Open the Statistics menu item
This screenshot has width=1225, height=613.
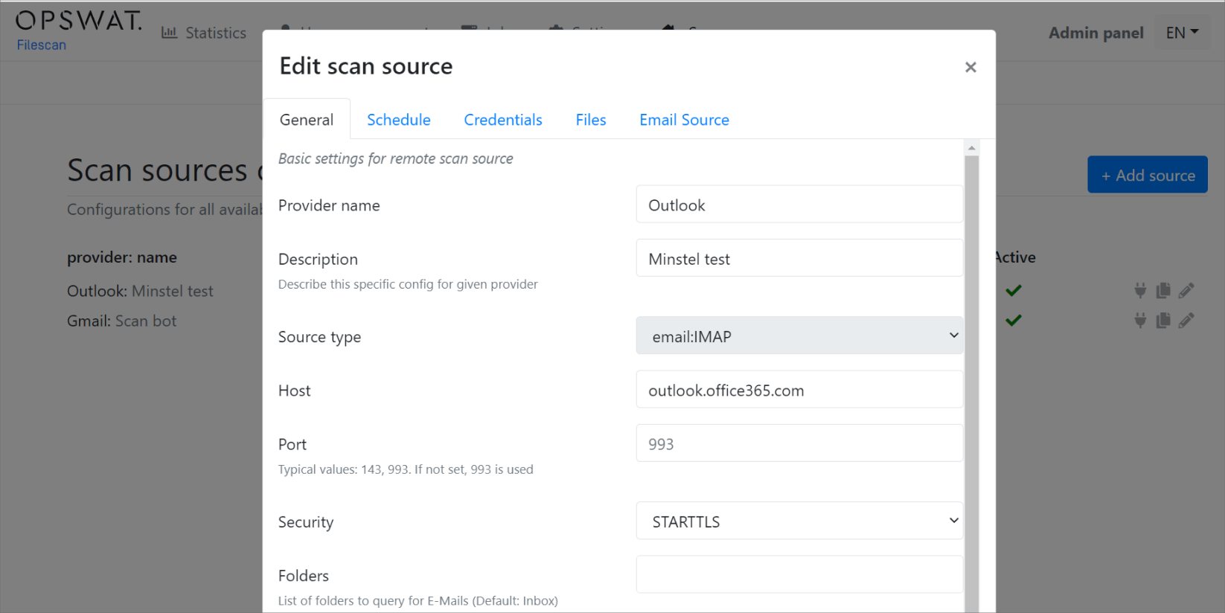coord(204,33)
